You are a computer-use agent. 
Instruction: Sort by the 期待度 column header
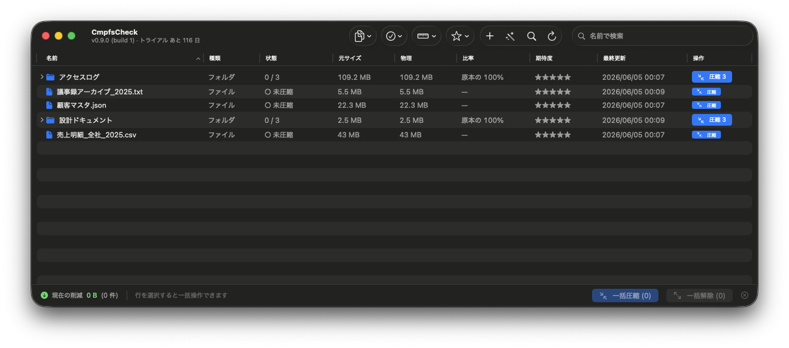(x=544, y=58)
